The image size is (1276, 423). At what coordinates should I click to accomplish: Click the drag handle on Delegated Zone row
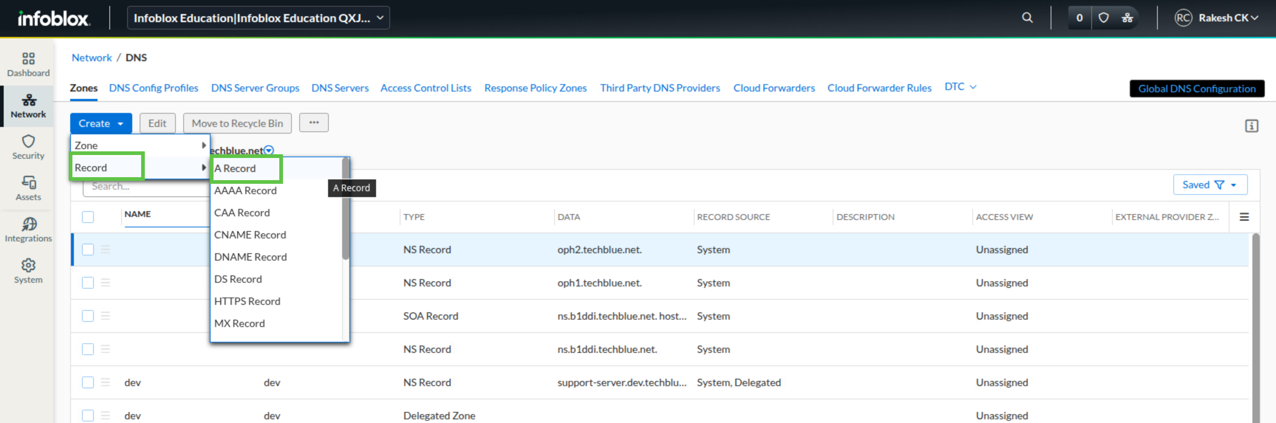105,415
